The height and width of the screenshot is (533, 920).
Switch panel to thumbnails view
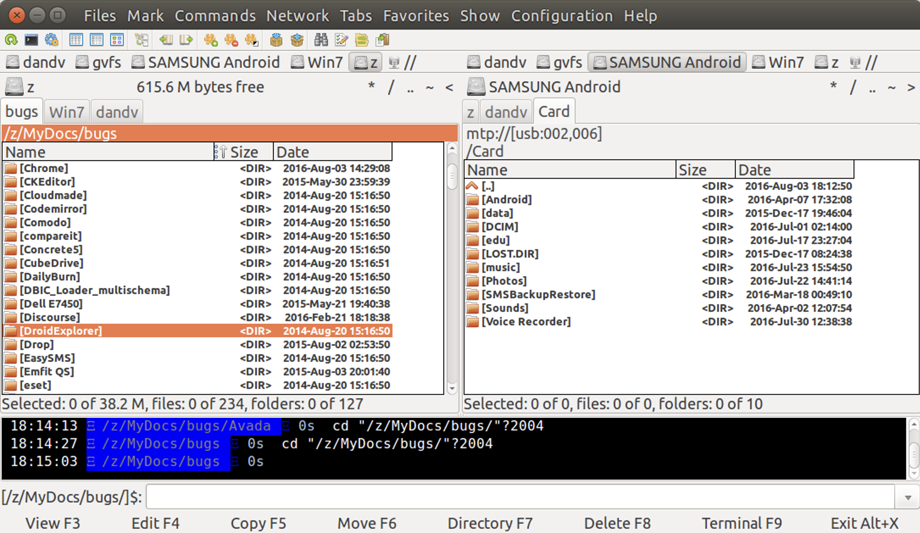tap(117, 39)
